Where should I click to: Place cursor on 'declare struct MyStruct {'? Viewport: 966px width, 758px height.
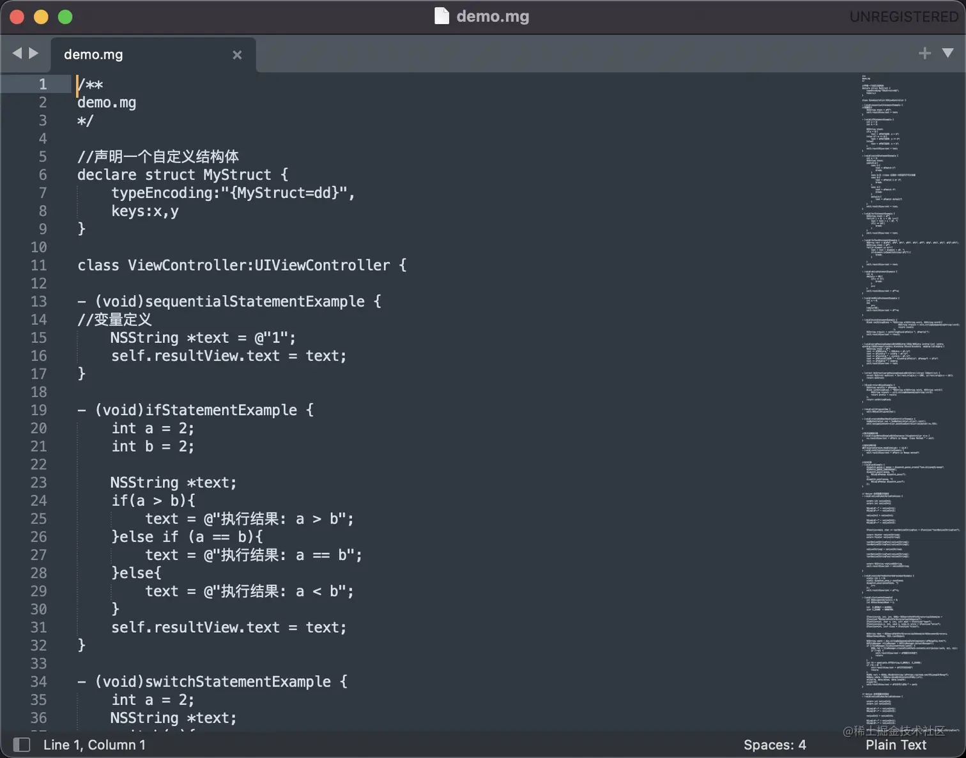pyautogui.click(x=183, y=175)
